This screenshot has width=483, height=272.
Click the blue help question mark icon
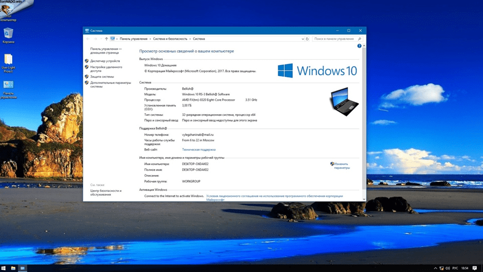point(359,46)
